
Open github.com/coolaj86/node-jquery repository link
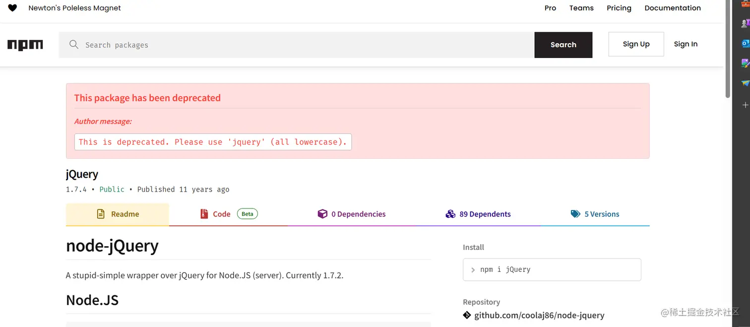(x=539, y=315)
